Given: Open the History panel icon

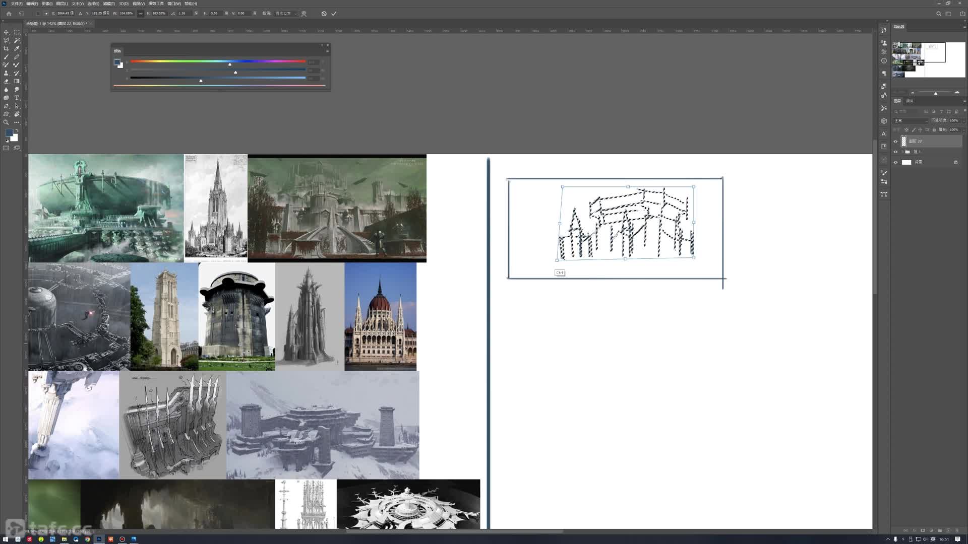Looking at the screenshot, I should tap(884, 30).
